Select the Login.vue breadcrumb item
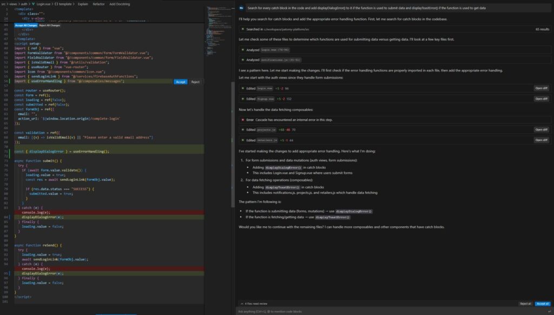554x315 pixels. click(x=43, y=4)
